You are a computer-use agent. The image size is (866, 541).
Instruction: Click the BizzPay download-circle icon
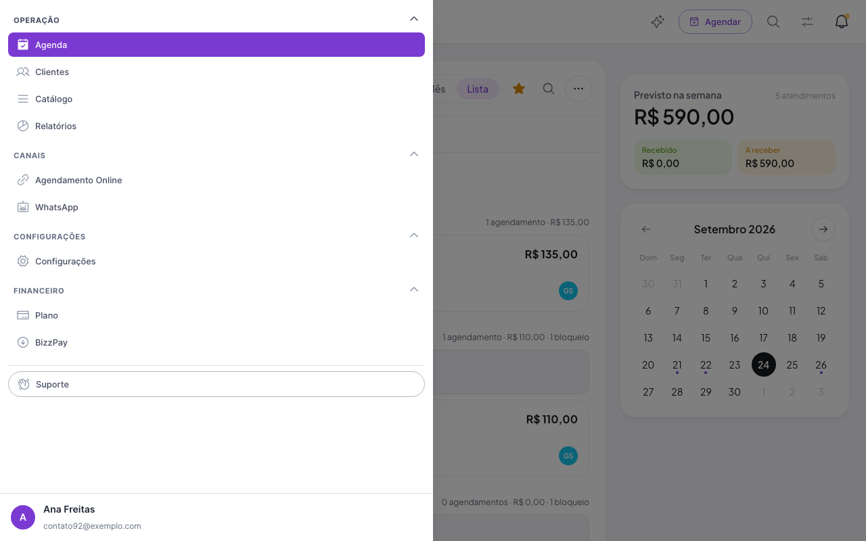pos(23,342)
